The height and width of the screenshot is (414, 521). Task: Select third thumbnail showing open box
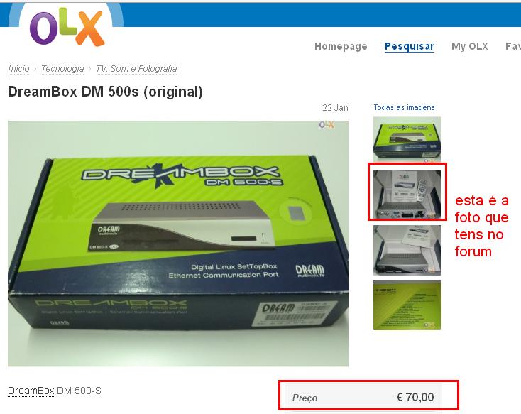coord(407,250)
